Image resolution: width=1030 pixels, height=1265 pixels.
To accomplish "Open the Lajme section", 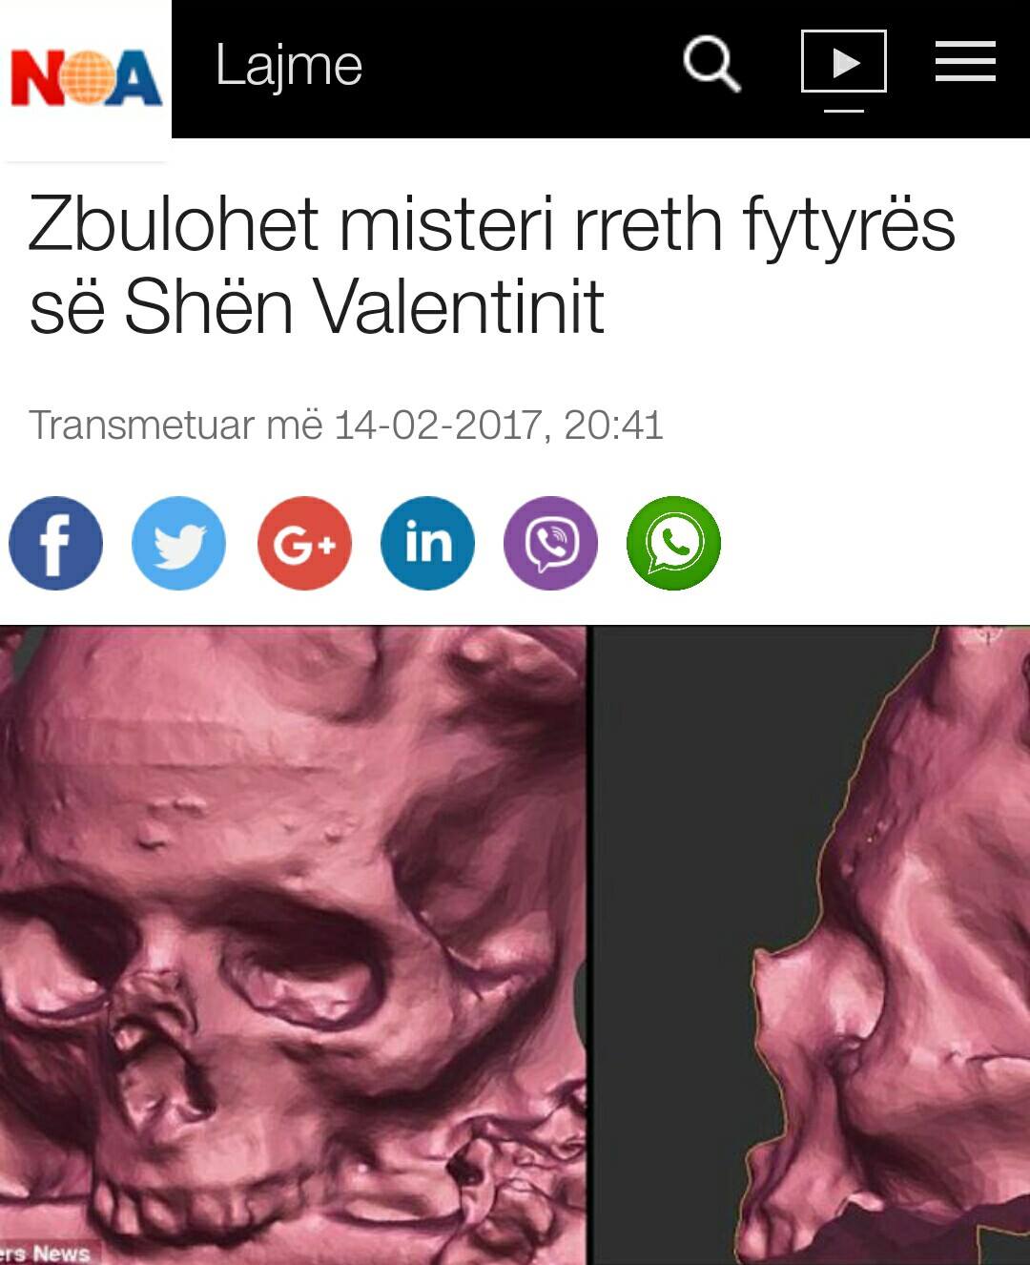I will tap(288, 67).
